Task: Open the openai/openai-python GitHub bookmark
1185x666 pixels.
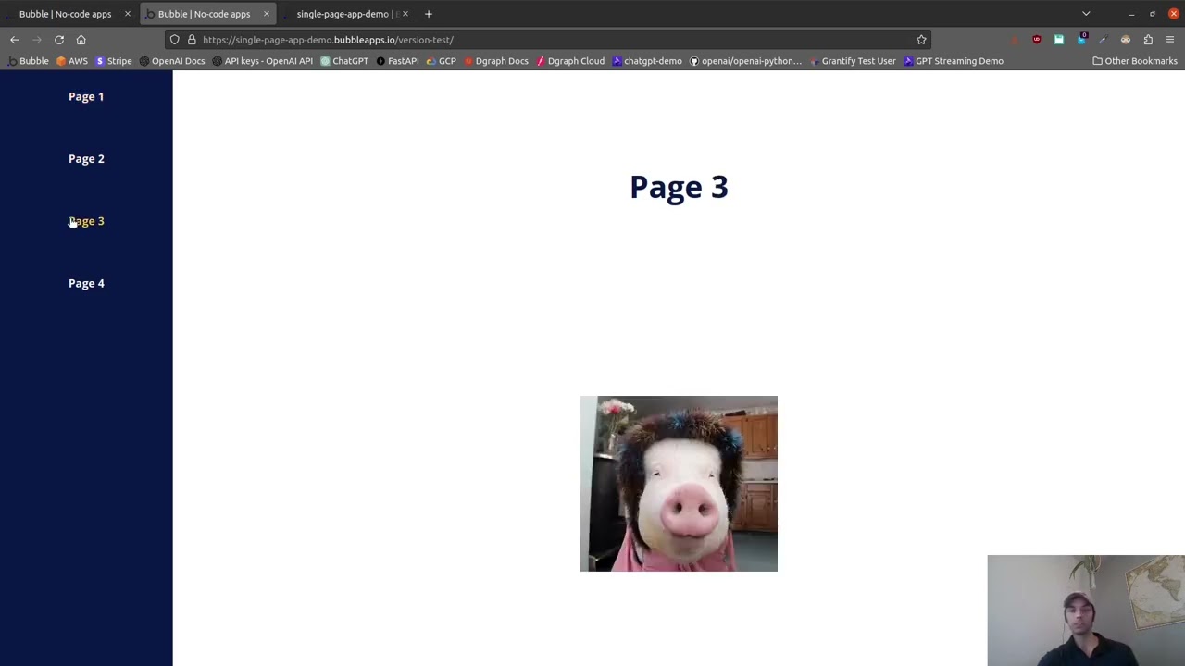Action: click(745, 61)
